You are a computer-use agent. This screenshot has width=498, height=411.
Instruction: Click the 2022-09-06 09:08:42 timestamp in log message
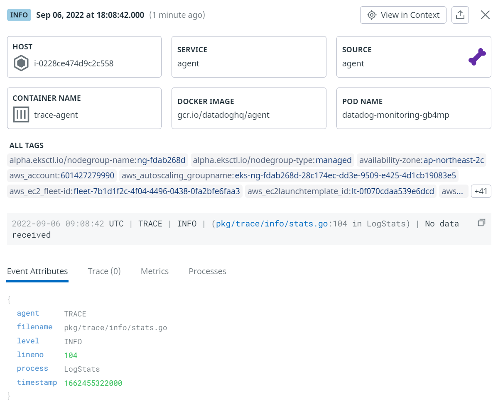coord(58,224)
